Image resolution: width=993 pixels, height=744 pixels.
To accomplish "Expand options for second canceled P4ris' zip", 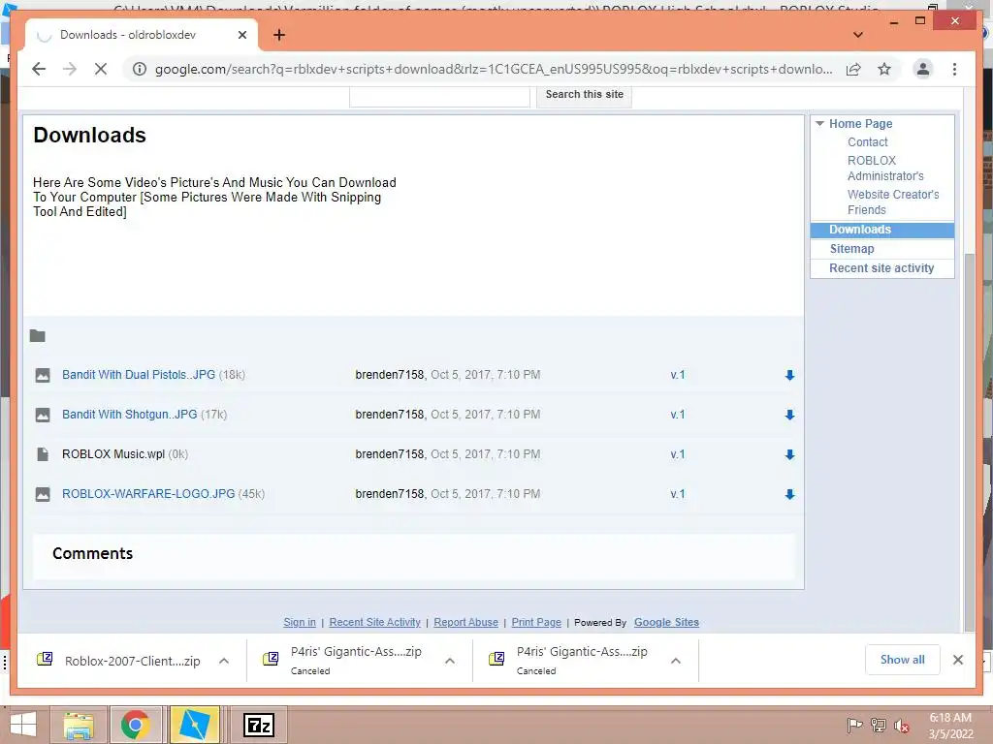I will click(676, 661).
